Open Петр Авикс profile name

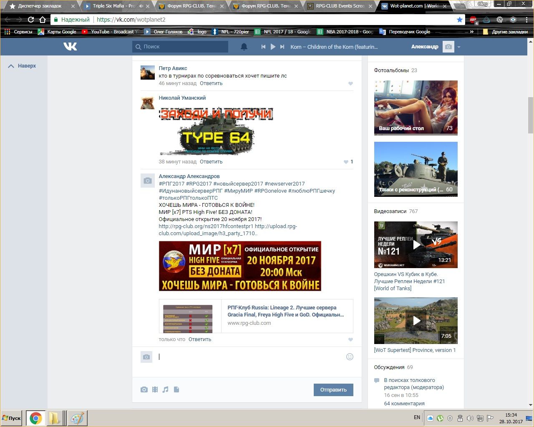point(173,68)
